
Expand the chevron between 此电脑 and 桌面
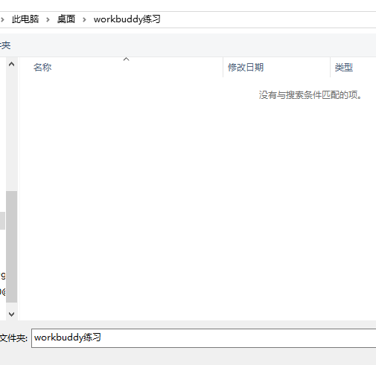(48, 19)
